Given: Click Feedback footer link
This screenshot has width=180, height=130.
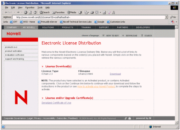Looking at the screenshot, I should [x=73, y=118].
